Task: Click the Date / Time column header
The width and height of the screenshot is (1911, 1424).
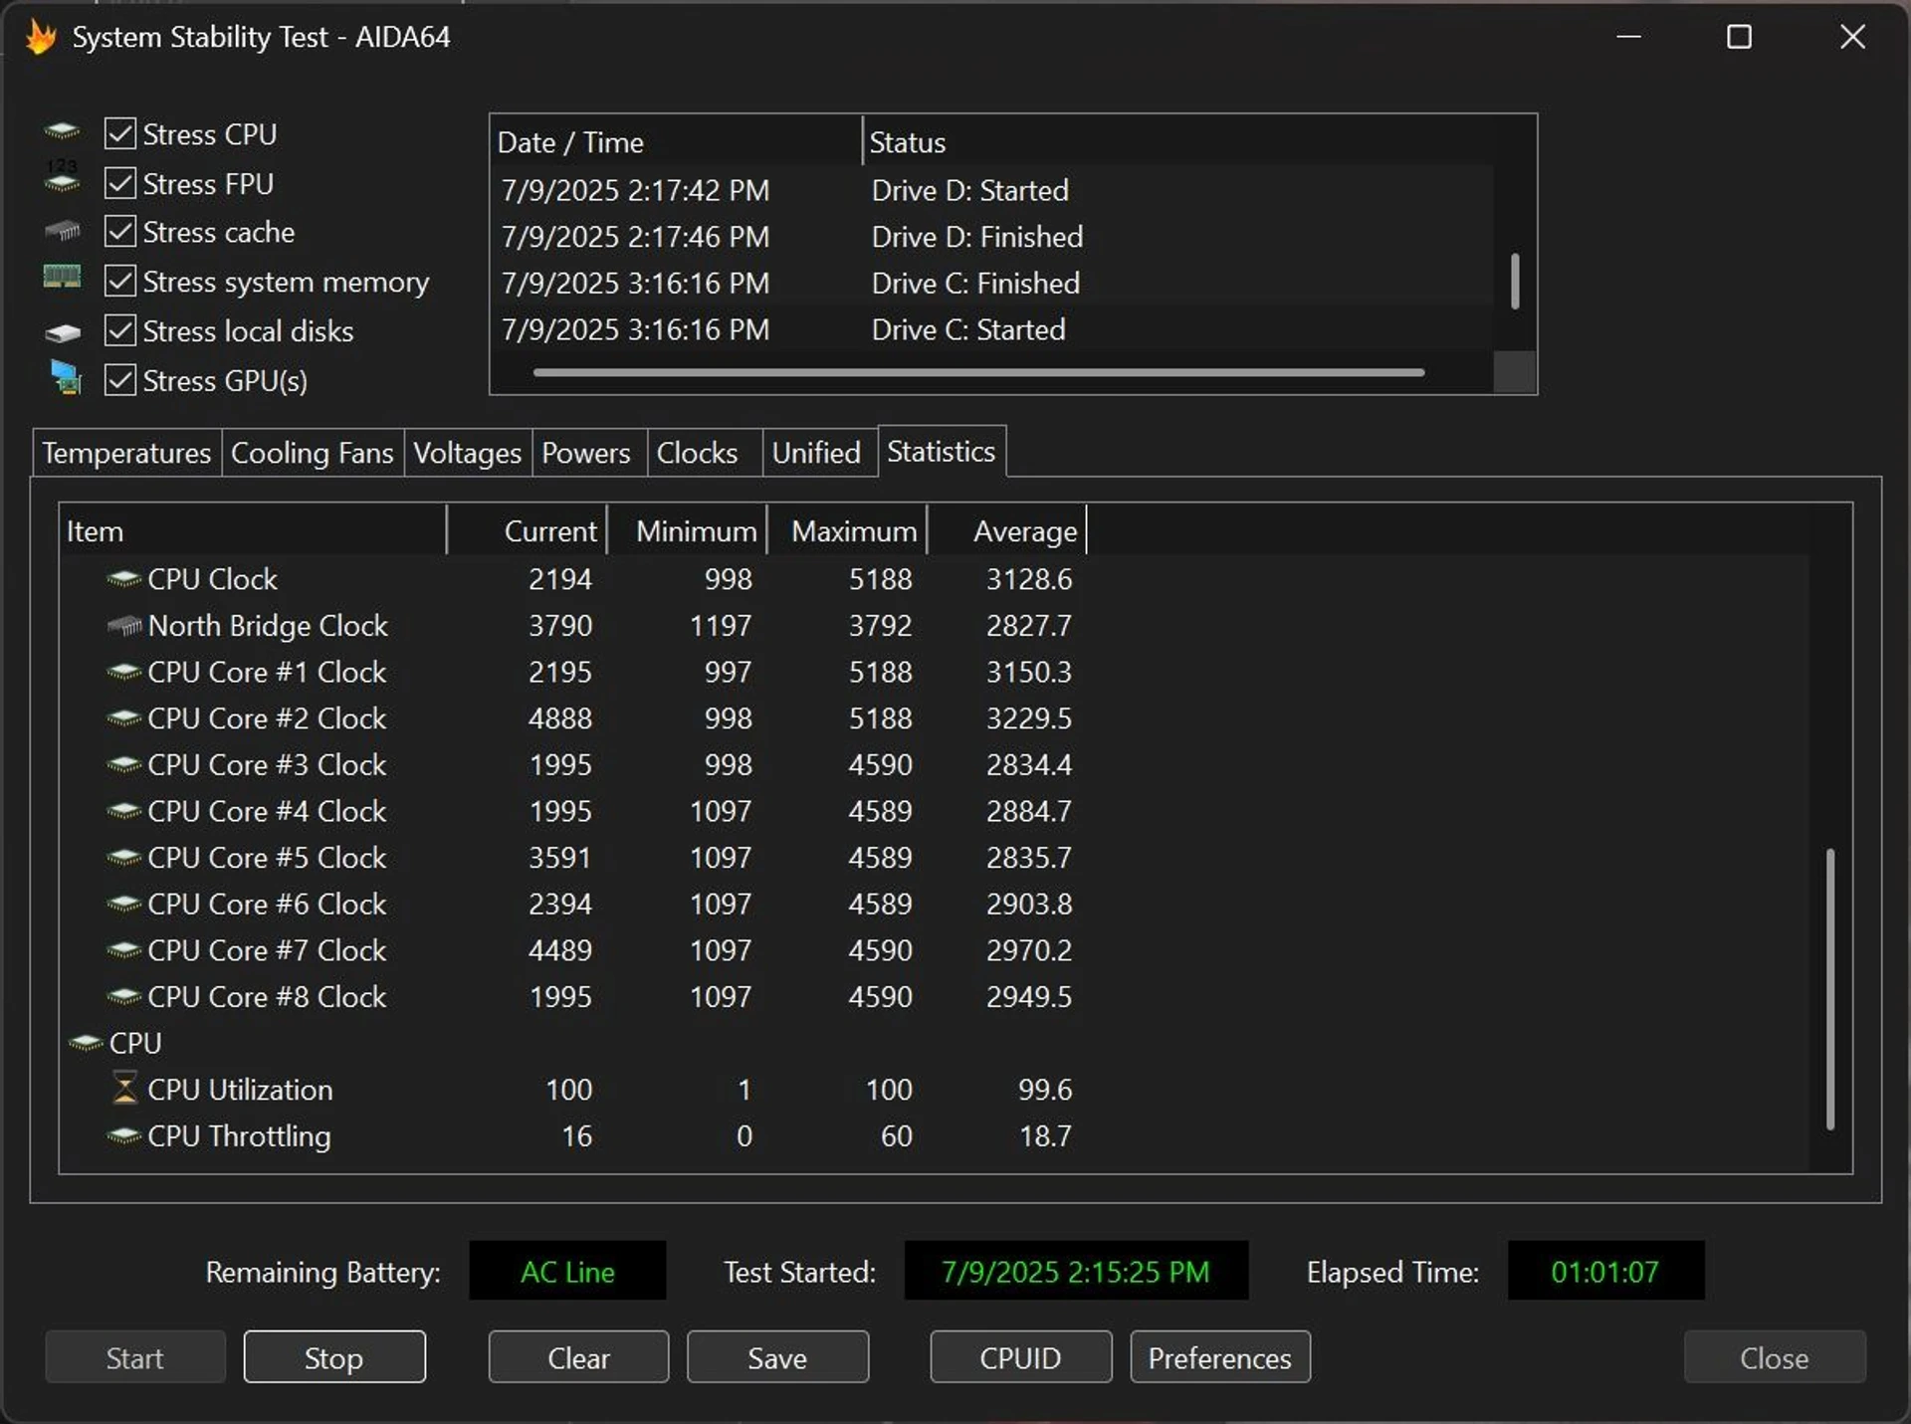Action: [x=676, y=142]
